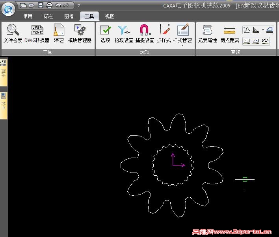Open 样式管理 style manager
The image size is (279, 237).
[x=182, y=33]
